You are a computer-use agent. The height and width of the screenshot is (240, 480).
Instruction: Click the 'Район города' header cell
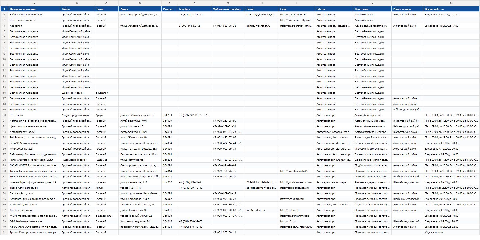coord(407,9)
